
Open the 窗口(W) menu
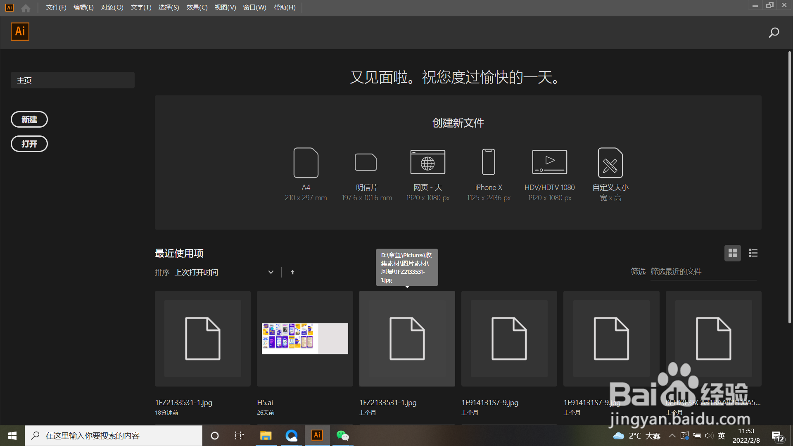click(x=254, y=7)
